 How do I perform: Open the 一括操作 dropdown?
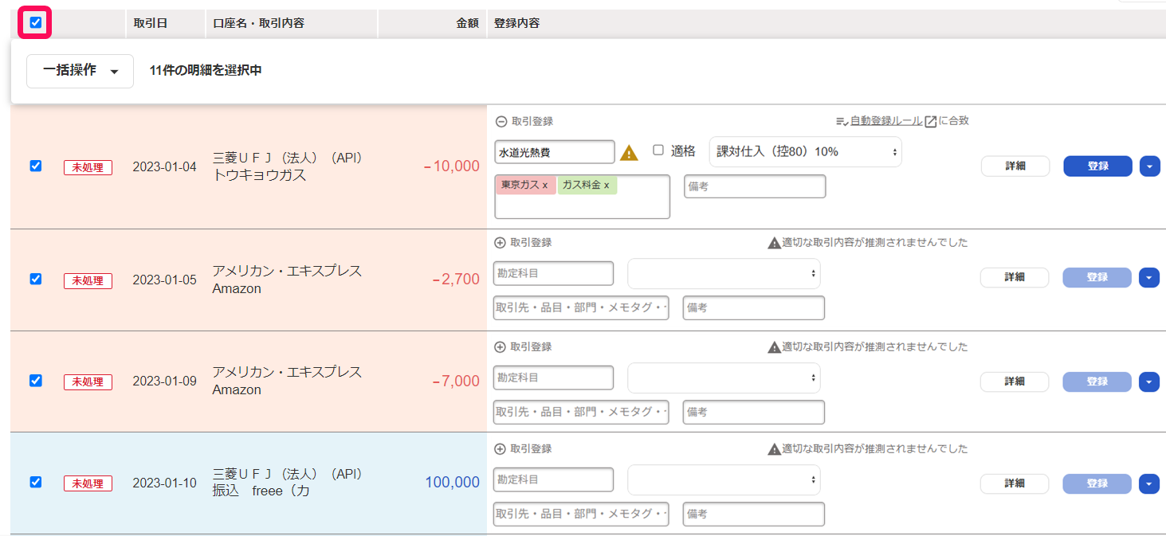point(80,71)
